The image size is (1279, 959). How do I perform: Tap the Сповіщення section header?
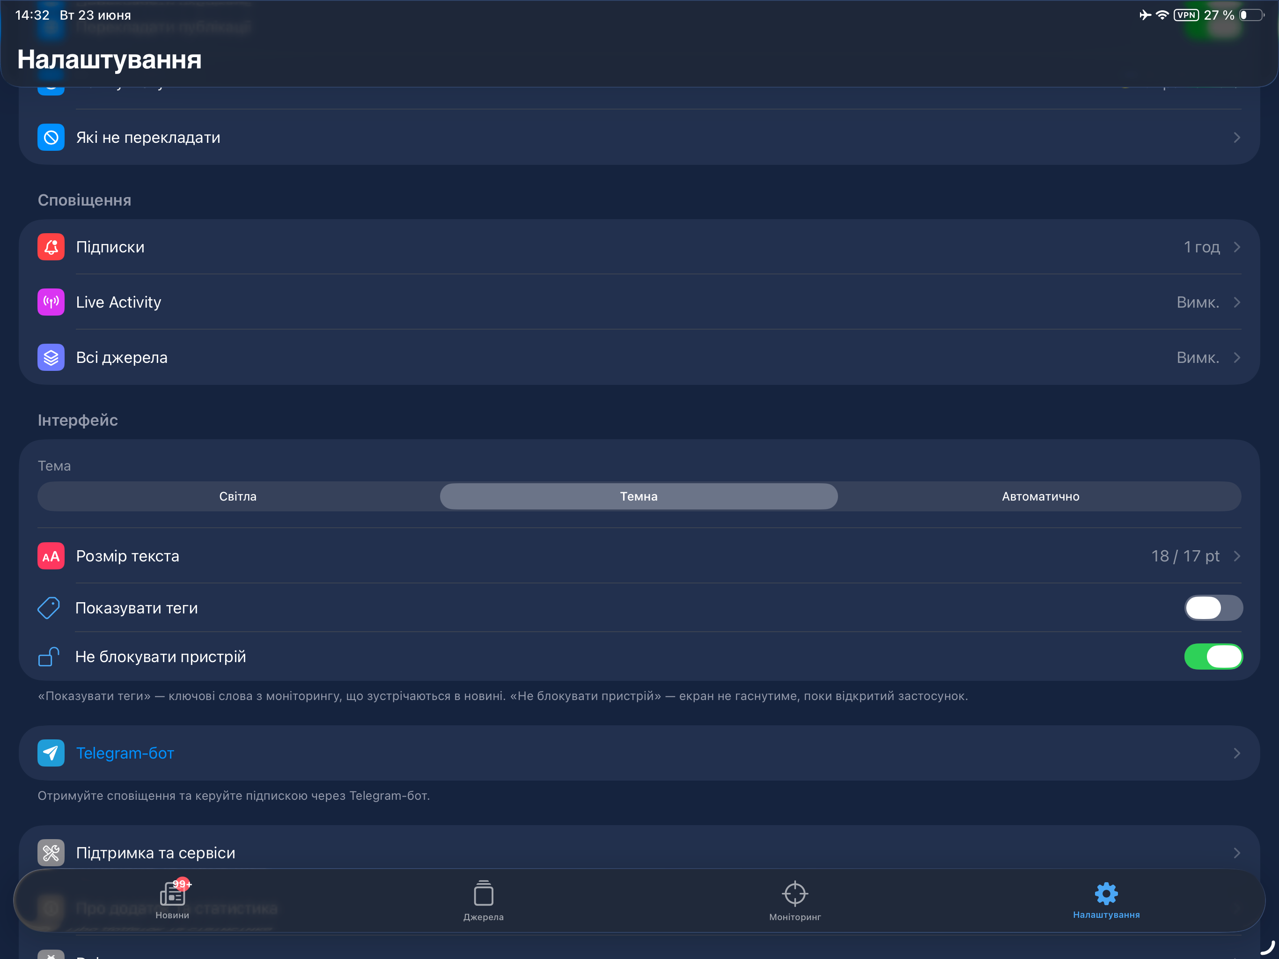pos(84,200)
